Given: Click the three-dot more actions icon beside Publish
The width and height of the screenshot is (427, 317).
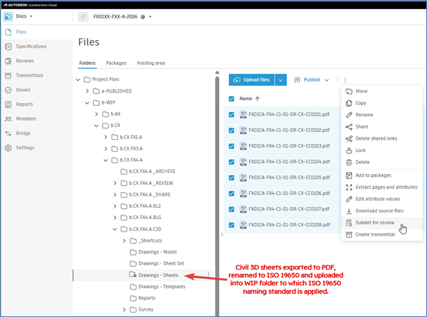Looking at the screenshot, I should click(345, 80).
